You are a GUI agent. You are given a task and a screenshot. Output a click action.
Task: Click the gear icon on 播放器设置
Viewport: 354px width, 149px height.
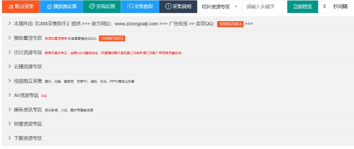tap(49, 7)
